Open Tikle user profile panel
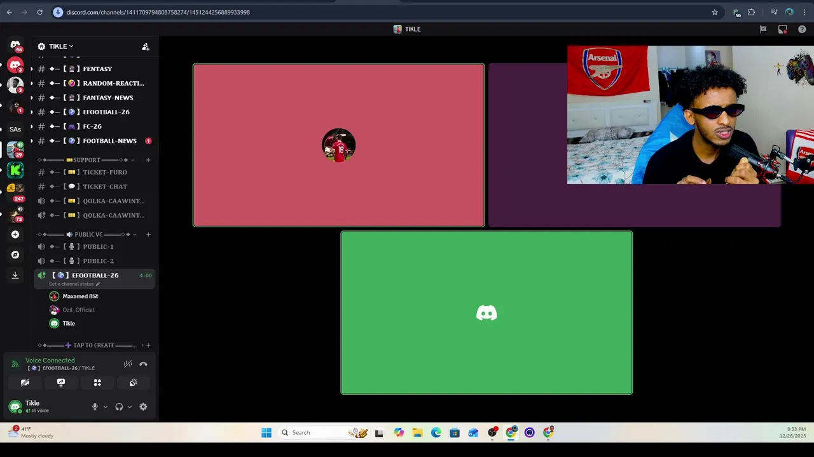The image size is (814, 457). [x=46, y=407]
